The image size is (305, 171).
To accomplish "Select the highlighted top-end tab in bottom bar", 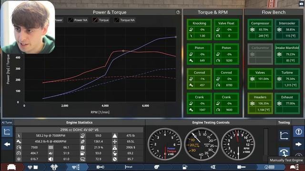I will point(76,167).
